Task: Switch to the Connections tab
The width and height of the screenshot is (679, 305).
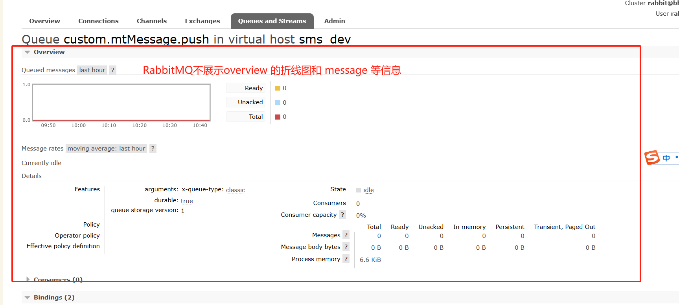Action: pos(98,21)
